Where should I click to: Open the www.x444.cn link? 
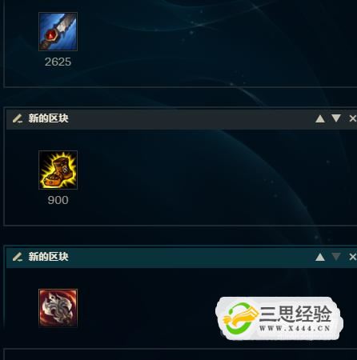point(295,328)
